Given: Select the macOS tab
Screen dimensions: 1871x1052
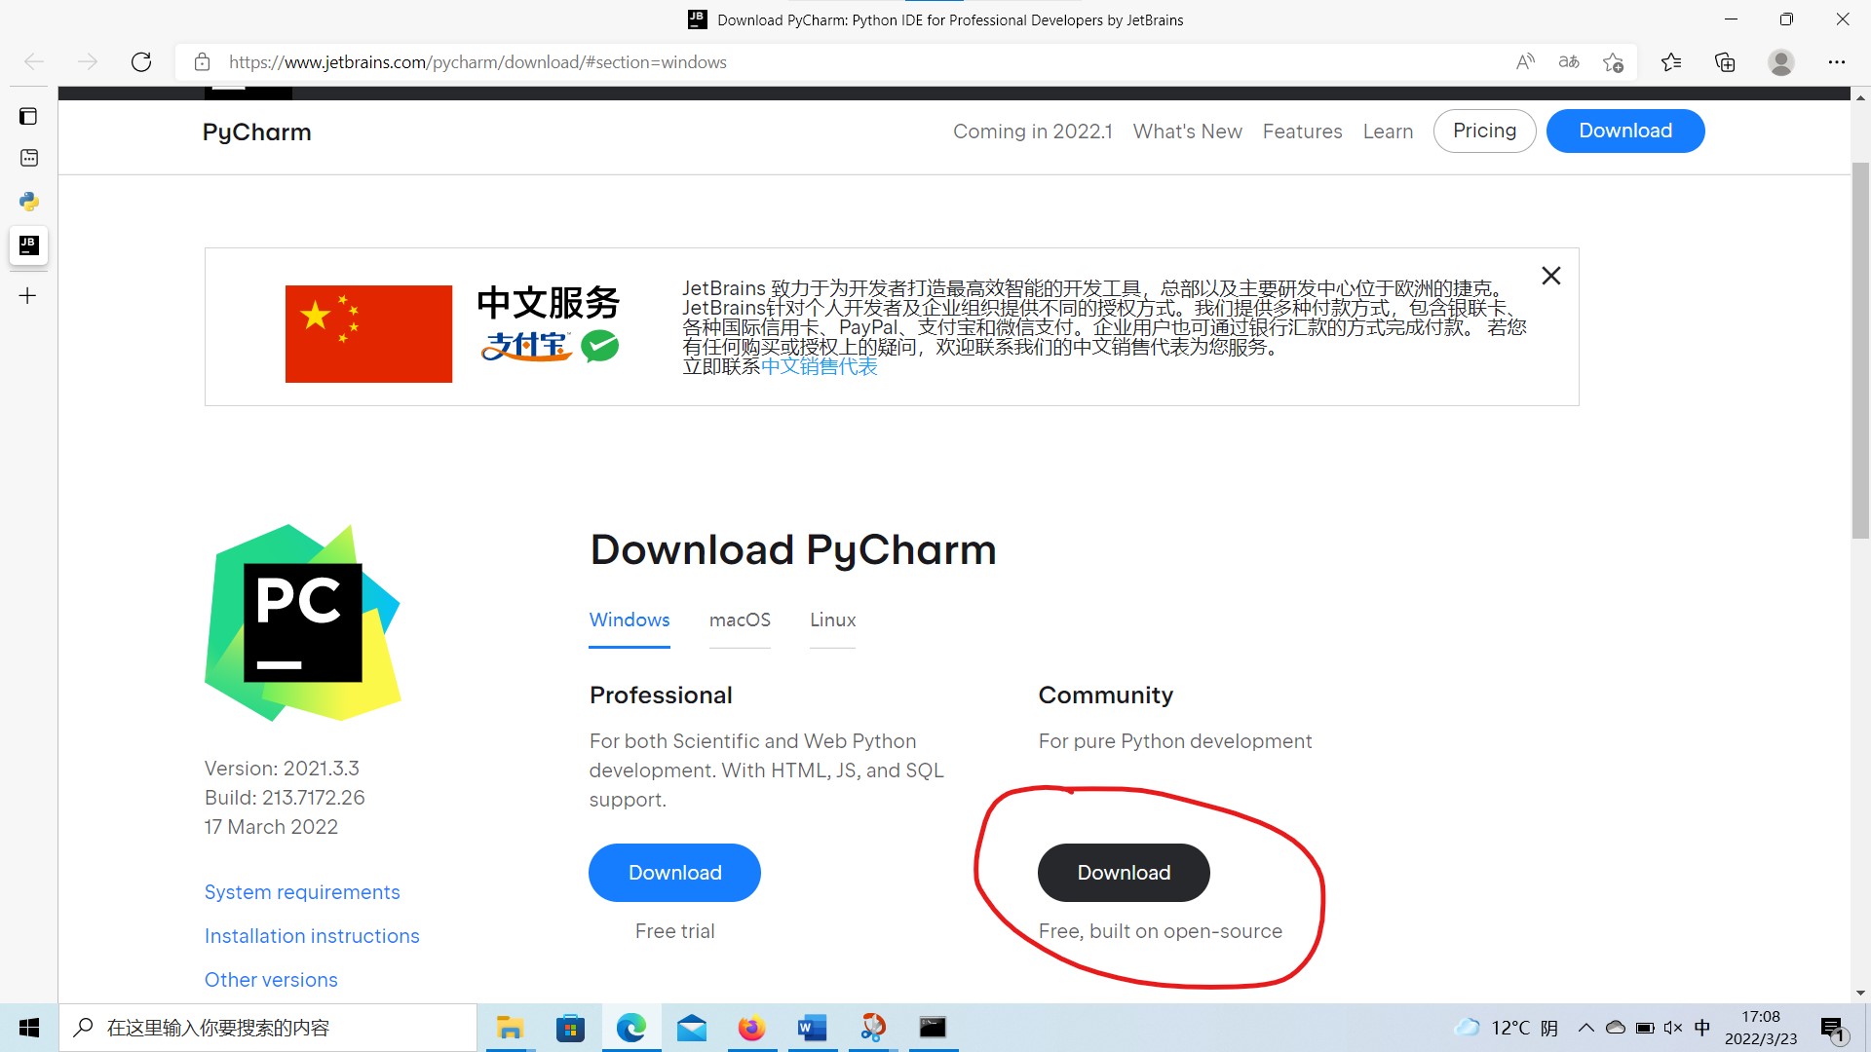Looking at the screenshot, I should 740,620.
